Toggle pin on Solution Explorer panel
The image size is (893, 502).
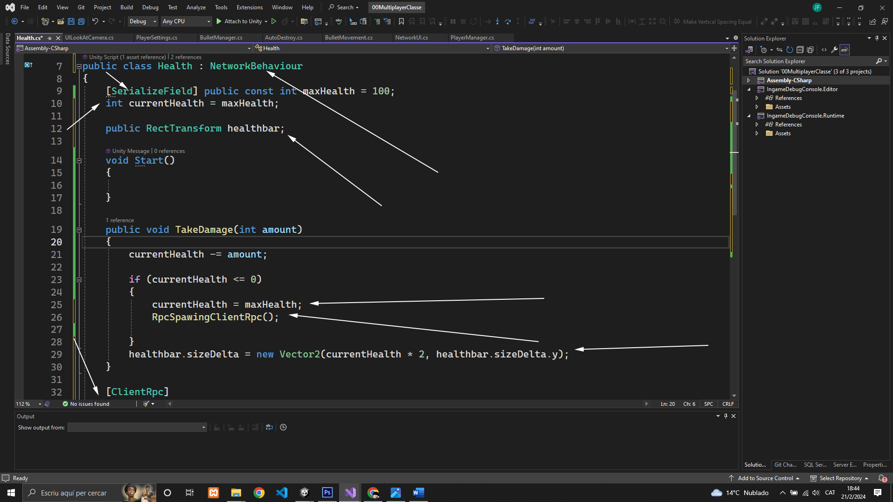[x=877, y=39]
